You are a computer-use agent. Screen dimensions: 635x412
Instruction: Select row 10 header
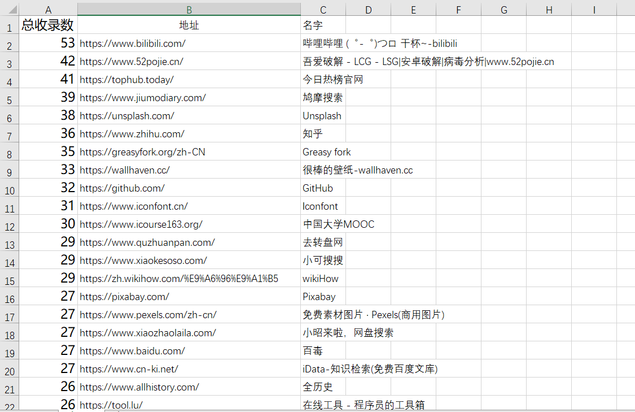tap(10, 188)
